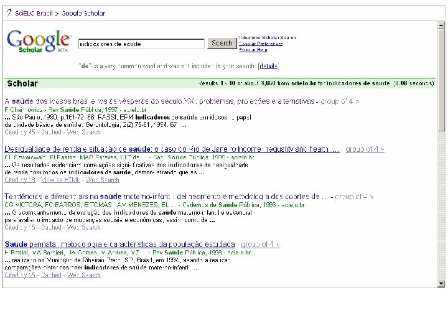
Task: Click the vertical scrollbar thumb
Action: (x=441, y=80)
